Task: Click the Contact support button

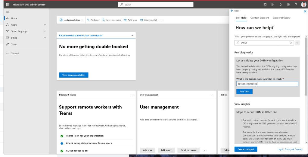Action: (246, 149)
